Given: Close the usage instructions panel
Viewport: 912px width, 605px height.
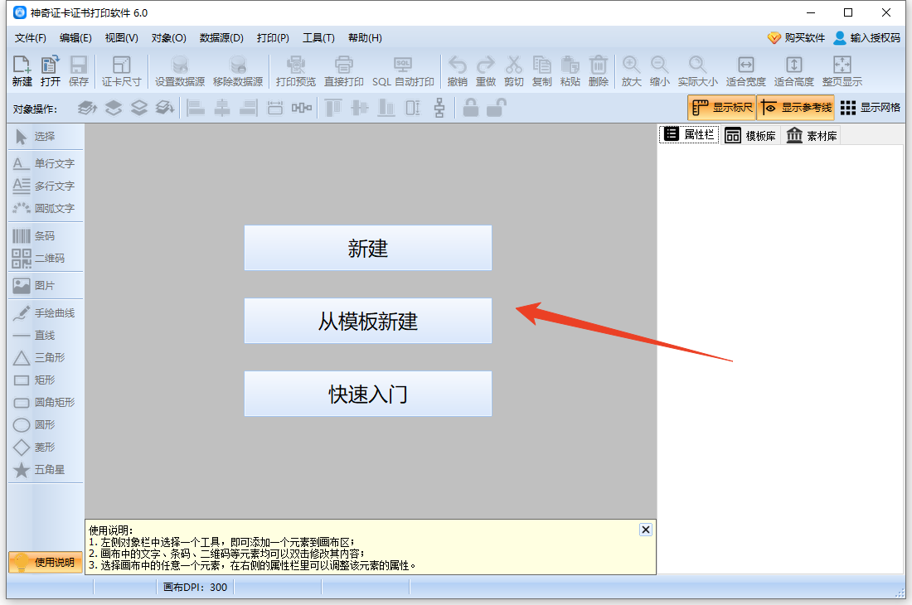Looking at the screenshot, I should tap(645, 529).
